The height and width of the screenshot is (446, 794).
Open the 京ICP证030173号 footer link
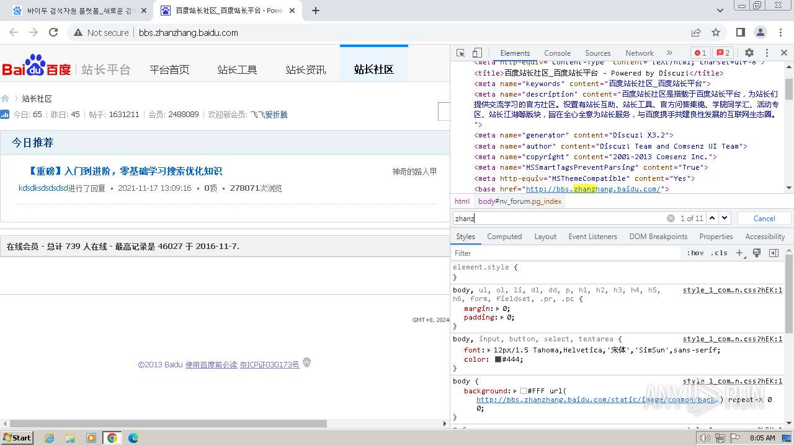click(x=270, y=365)
